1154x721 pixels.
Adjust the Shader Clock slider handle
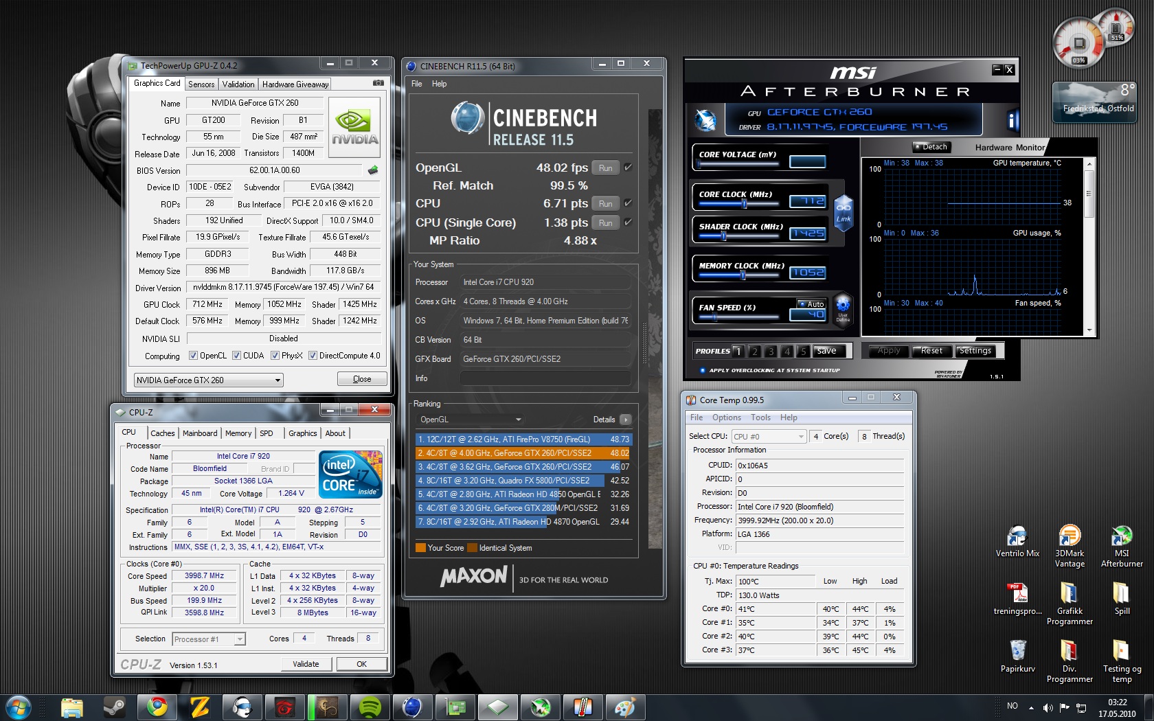pyautogui.click(x=723, y=236)
